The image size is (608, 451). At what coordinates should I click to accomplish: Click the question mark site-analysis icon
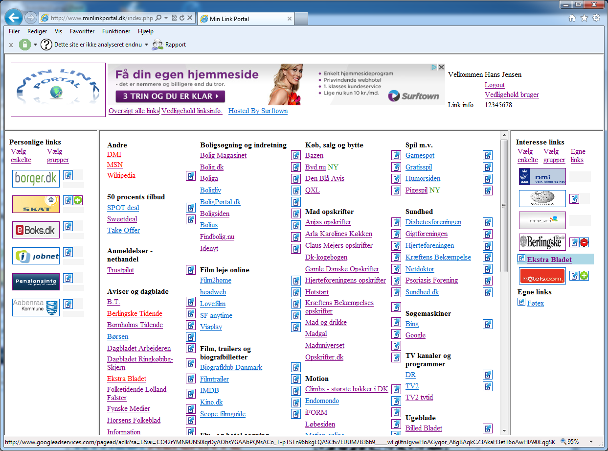46,45
